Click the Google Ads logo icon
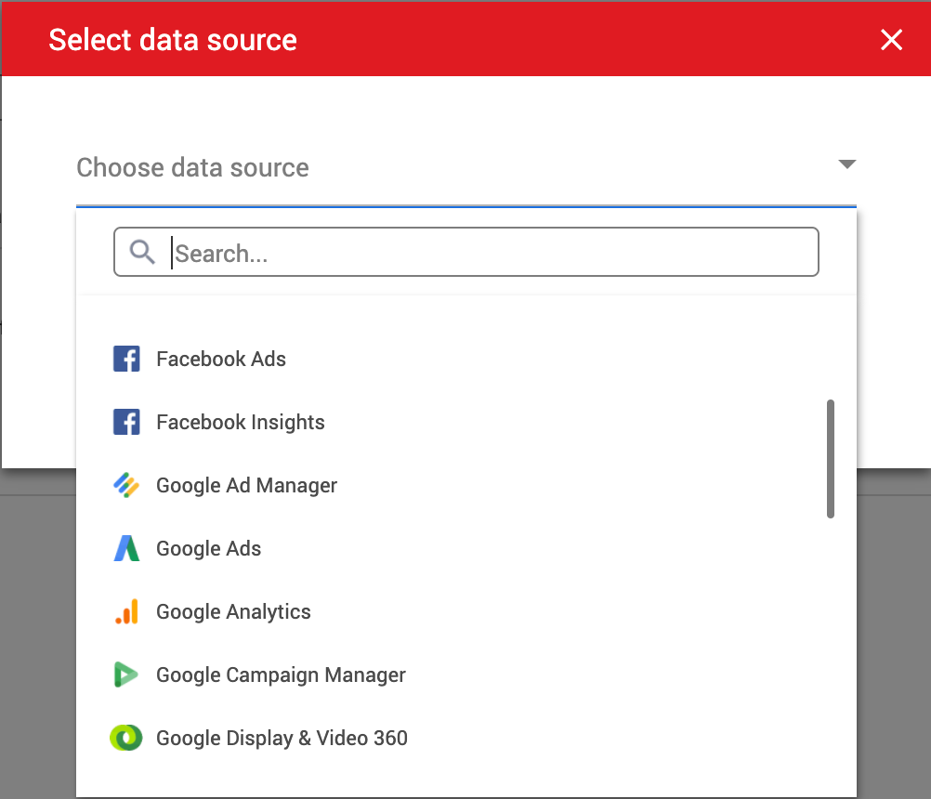The image size is (931, 799). tap(126, 548)
